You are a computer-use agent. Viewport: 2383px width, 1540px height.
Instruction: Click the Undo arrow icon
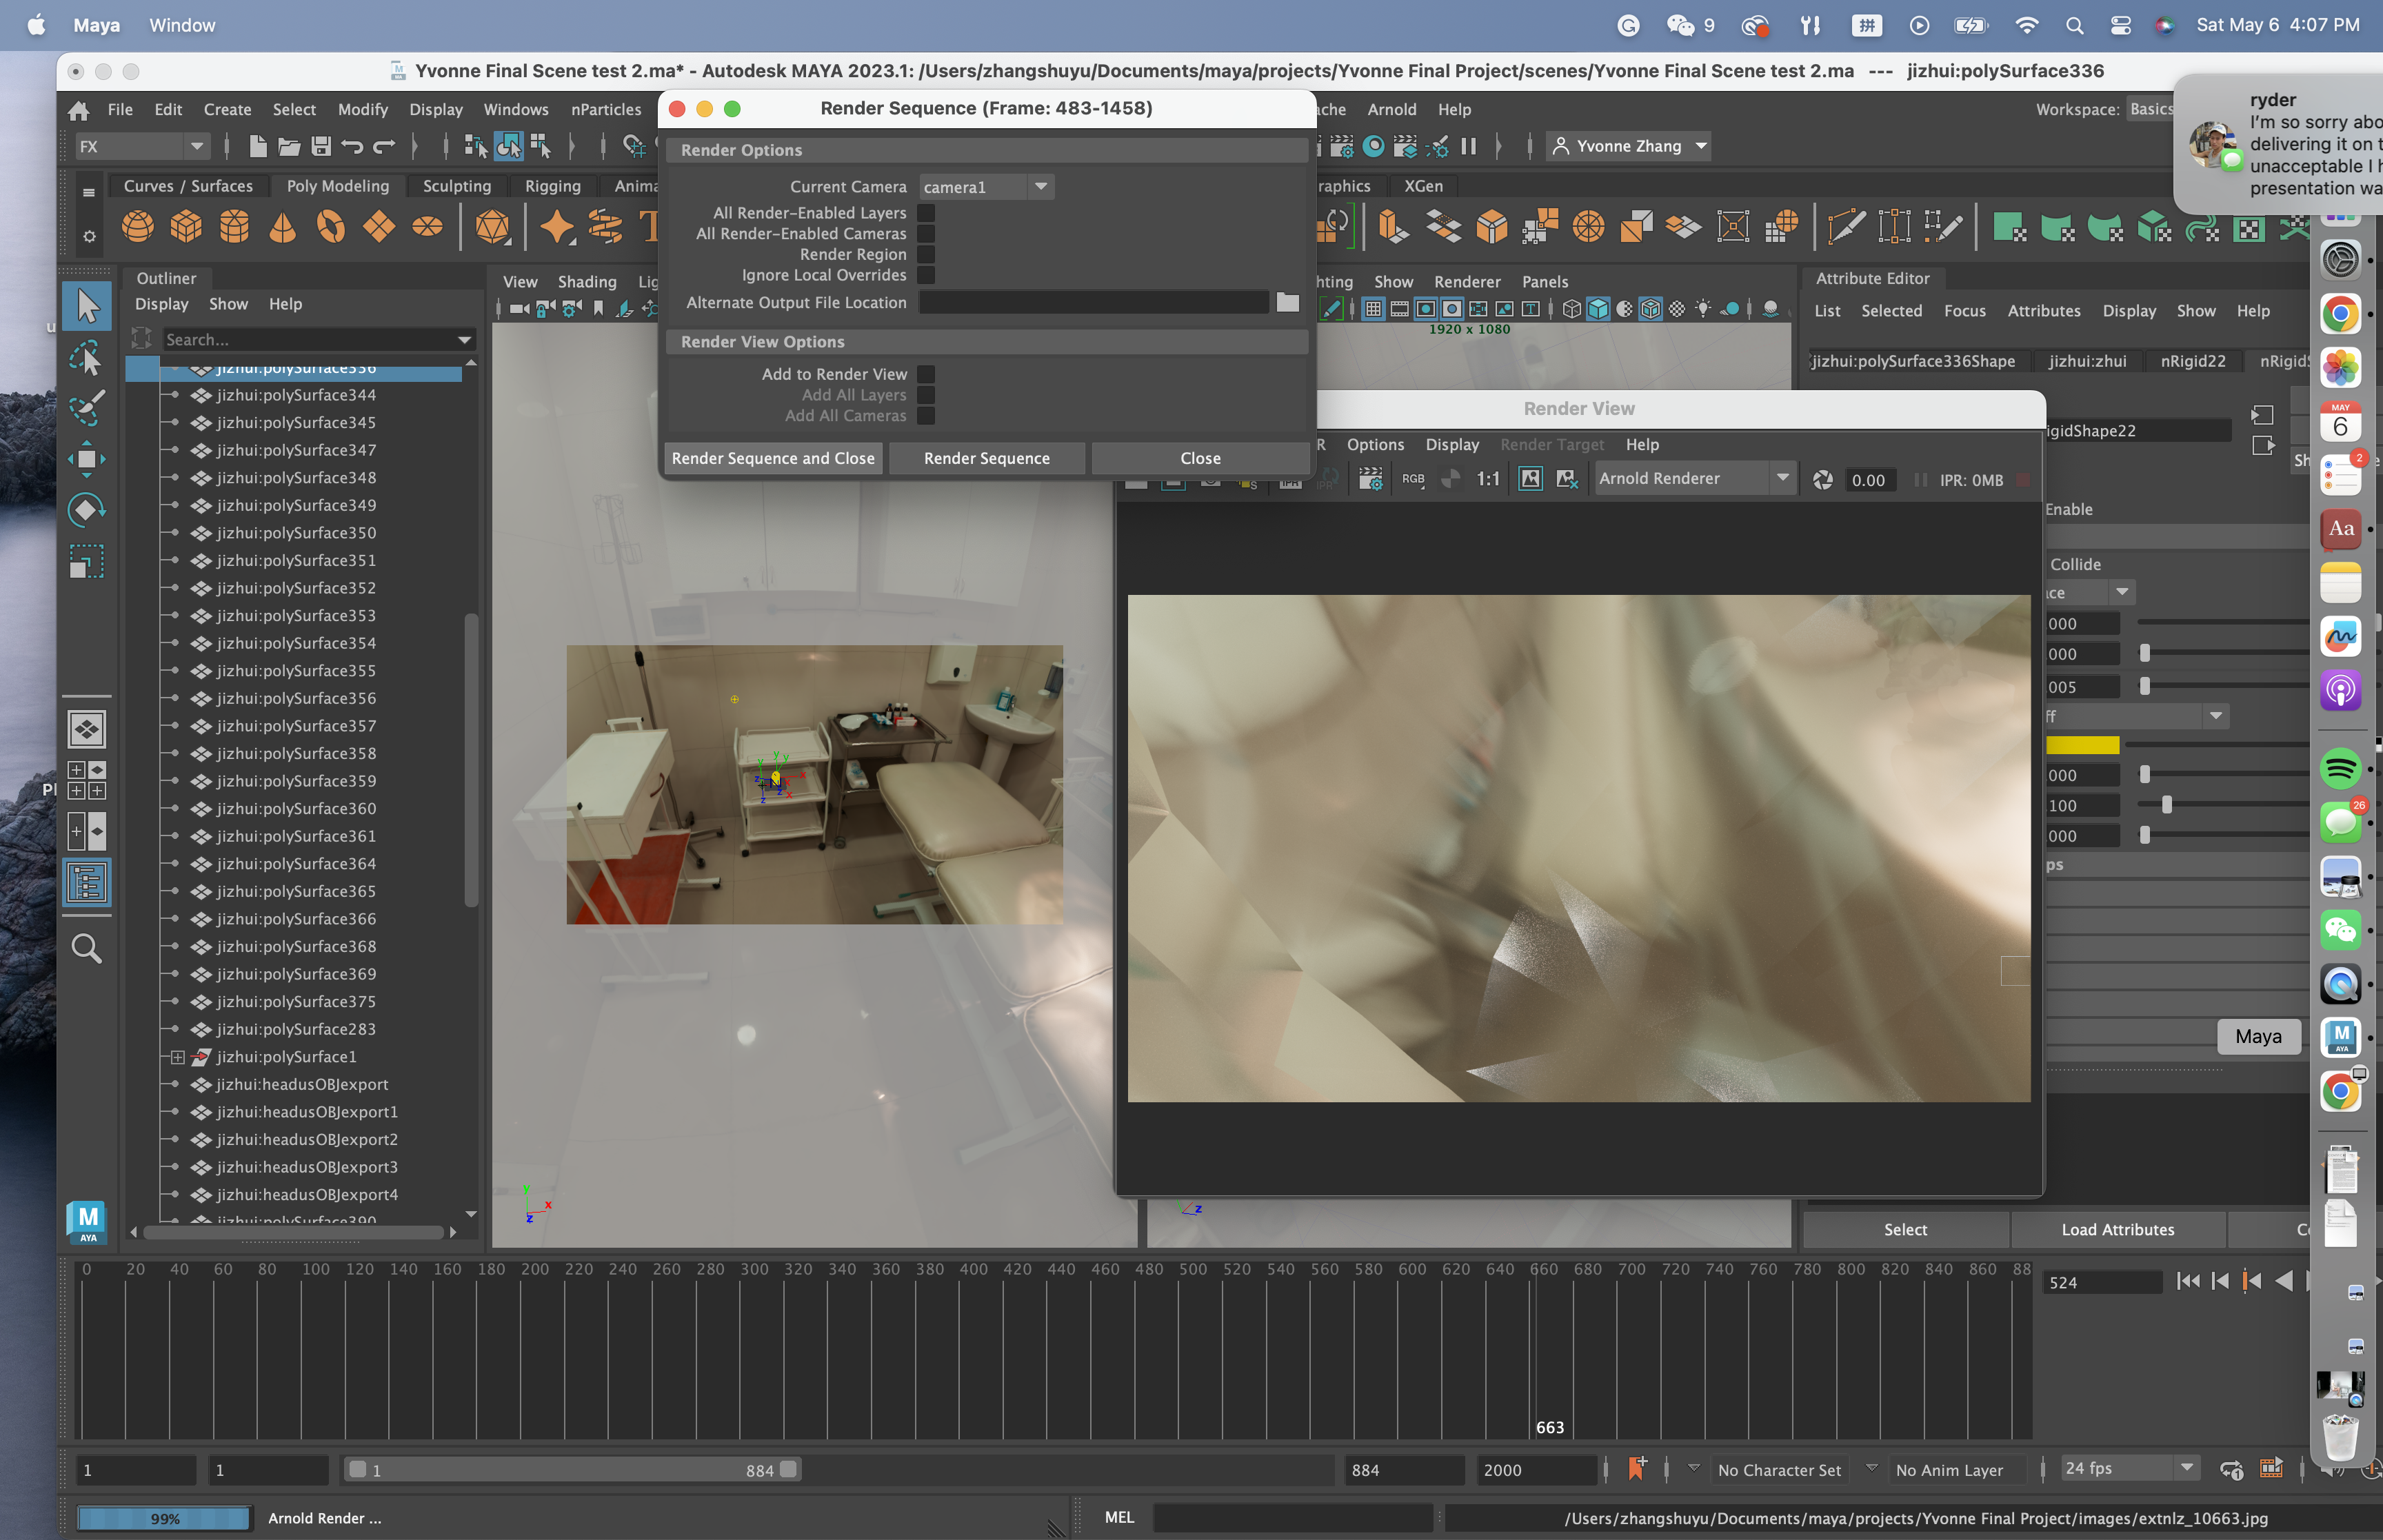(x=352, y=146)
